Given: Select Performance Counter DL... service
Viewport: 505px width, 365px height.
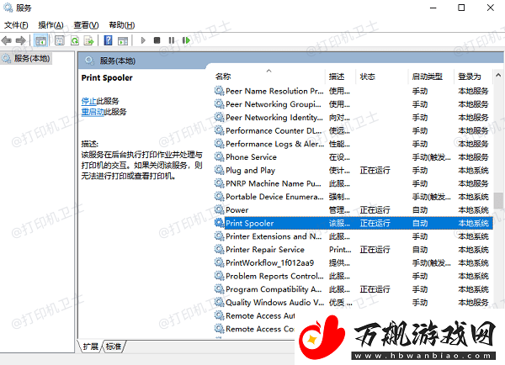Looking at the screenshot, I should (x=353, y=130).
